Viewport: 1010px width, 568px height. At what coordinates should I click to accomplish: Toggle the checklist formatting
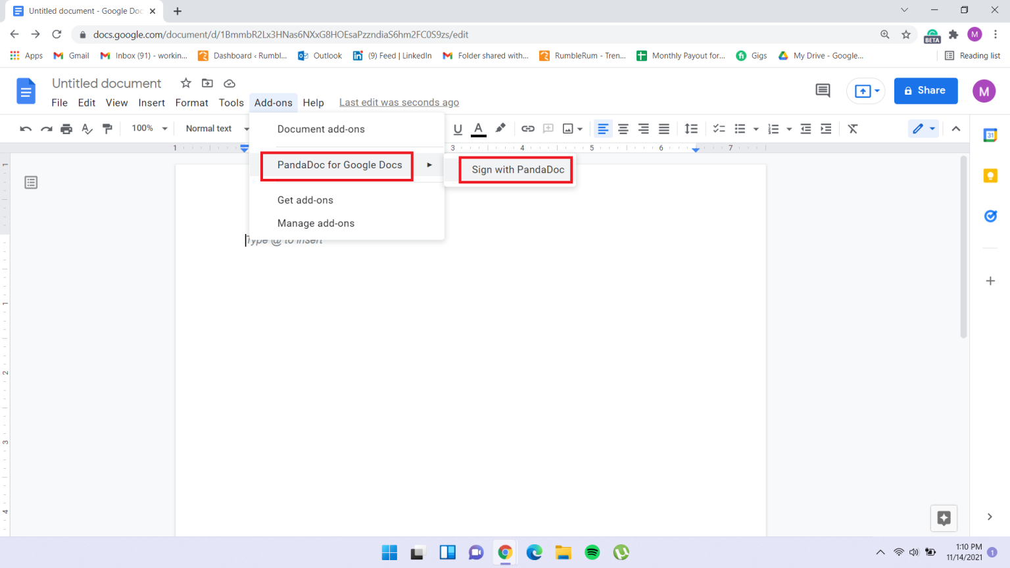click(719, 128)
